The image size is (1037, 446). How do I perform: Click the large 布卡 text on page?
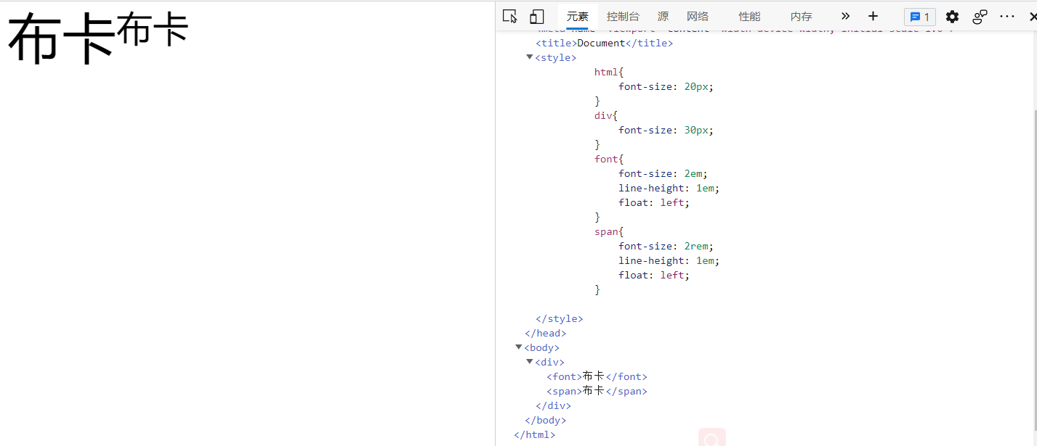(61, 38)
